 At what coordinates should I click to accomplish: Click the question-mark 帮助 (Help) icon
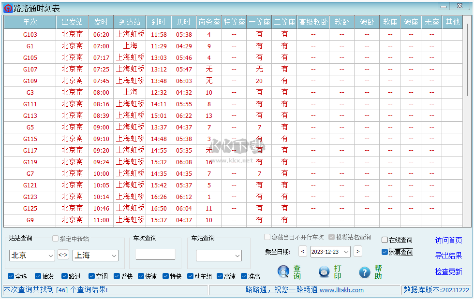pos(364,272)
